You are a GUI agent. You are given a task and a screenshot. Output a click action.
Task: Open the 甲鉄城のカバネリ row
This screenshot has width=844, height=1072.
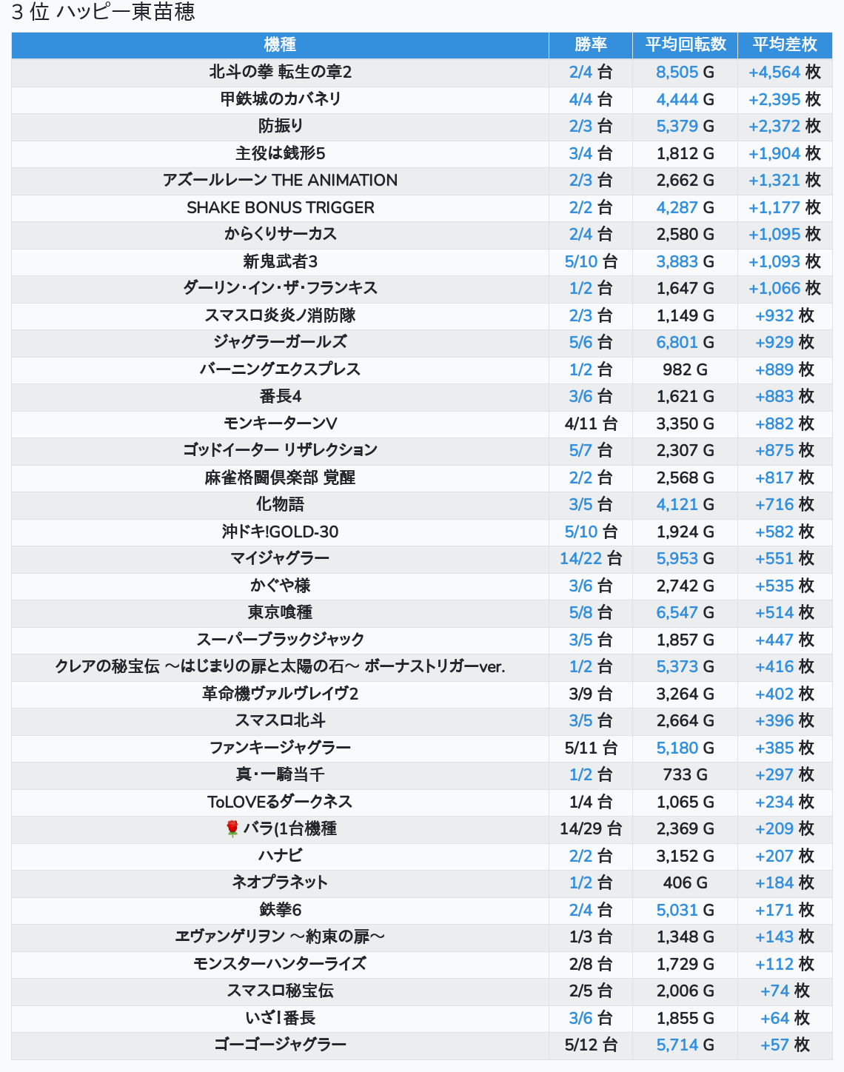(x=280, y=99)
